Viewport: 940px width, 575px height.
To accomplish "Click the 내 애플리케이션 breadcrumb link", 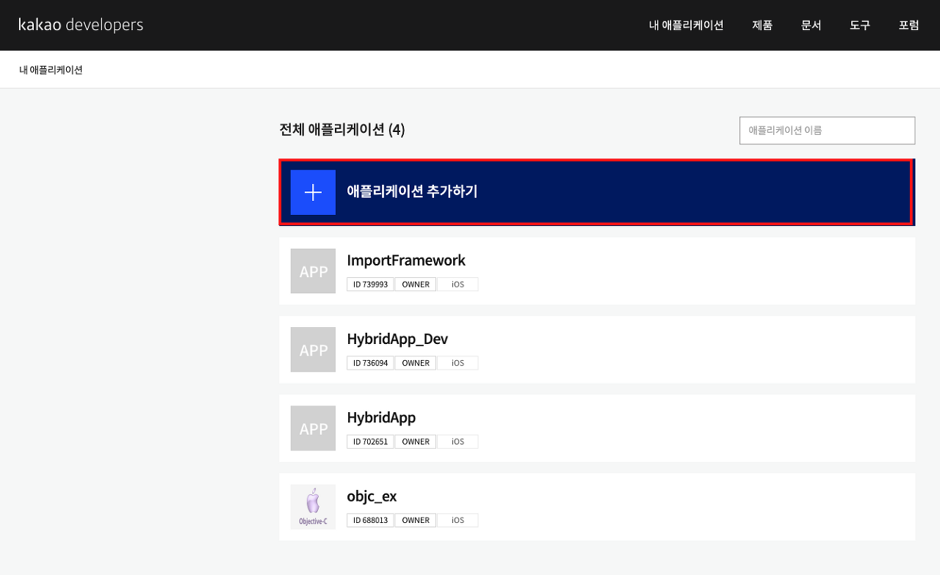I will pyautogui.click(x=51, y=70).
